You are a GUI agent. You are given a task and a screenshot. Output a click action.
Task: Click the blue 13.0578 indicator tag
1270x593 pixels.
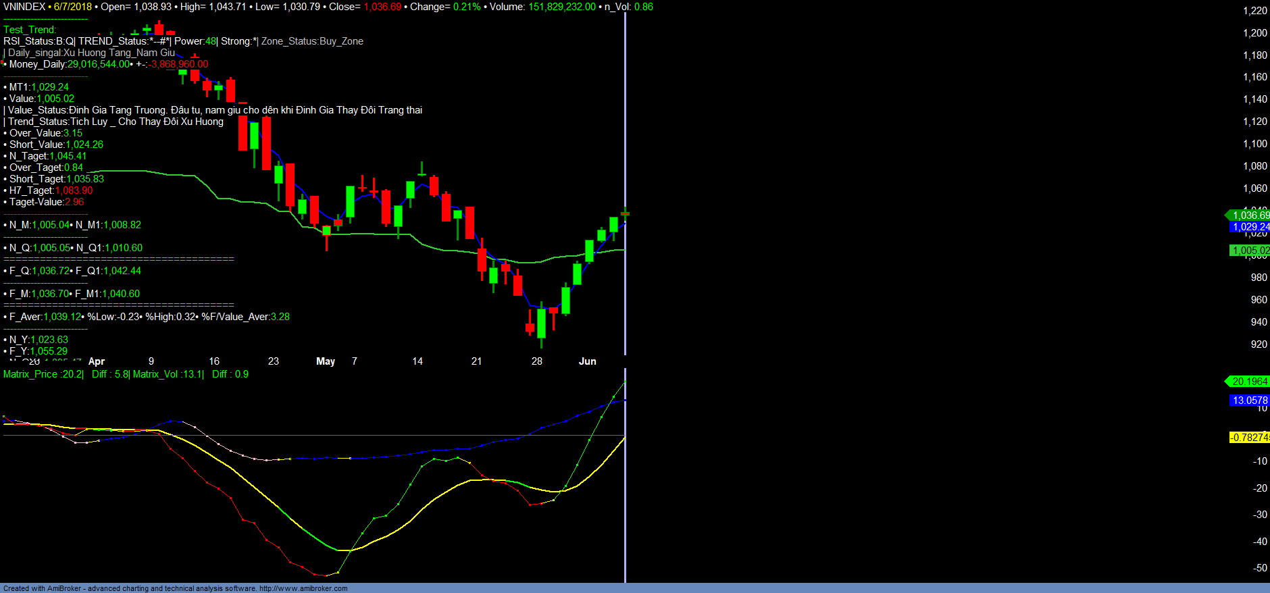point(1249,401)
